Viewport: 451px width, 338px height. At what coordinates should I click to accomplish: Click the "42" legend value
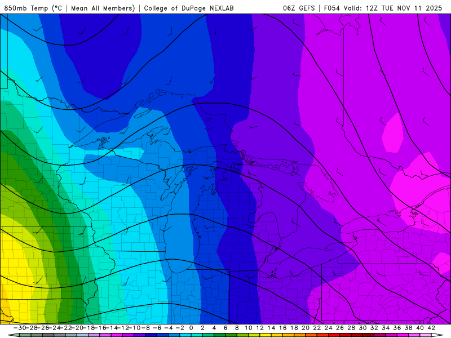click(431, 328)
